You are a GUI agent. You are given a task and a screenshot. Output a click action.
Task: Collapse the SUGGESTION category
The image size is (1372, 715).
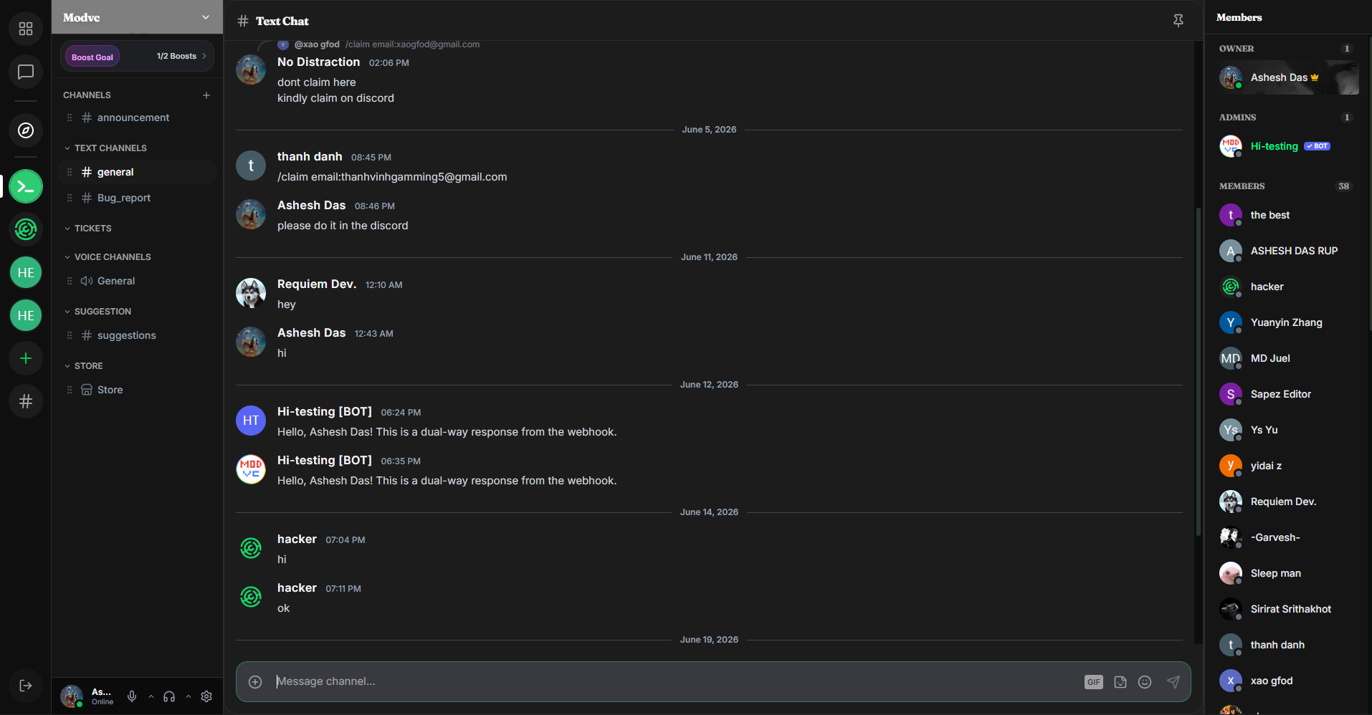tap(97, 312)
